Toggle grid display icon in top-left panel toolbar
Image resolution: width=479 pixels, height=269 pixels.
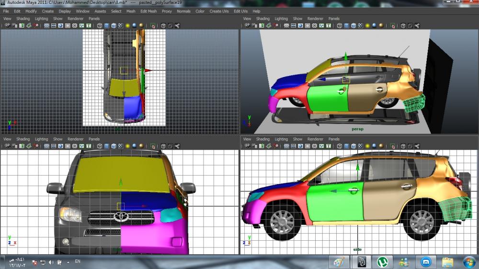tap(47, 25)
